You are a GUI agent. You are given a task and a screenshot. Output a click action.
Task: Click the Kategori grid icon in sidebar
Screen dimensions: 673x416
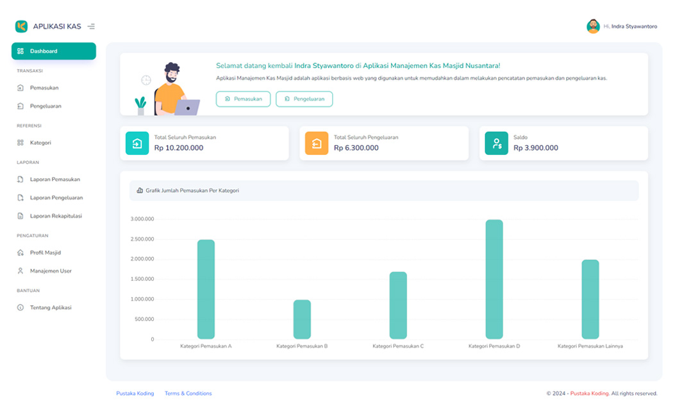[x=21, y=143]
